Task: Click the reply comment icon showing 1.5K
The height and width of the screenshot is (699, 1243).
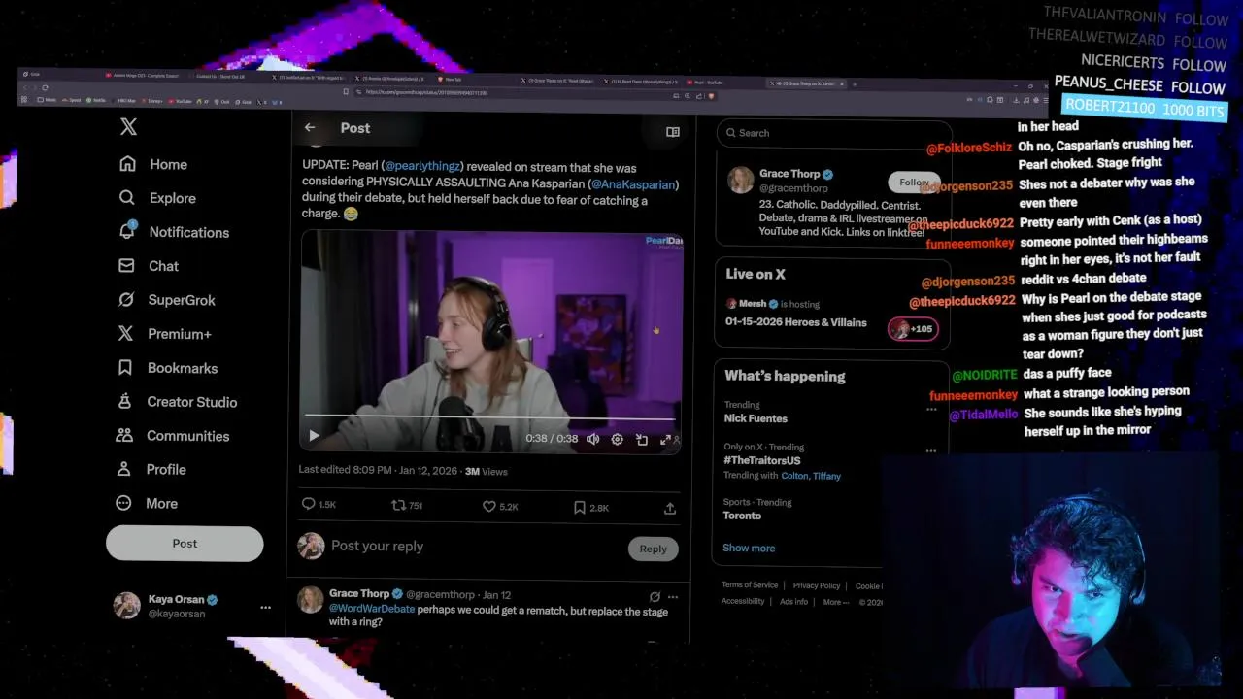Action: (x=309, y=504)
